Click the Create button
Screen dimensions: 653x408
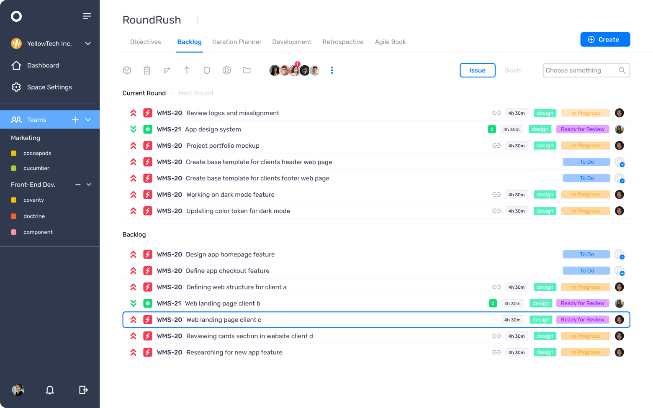(x=605, y=39)
